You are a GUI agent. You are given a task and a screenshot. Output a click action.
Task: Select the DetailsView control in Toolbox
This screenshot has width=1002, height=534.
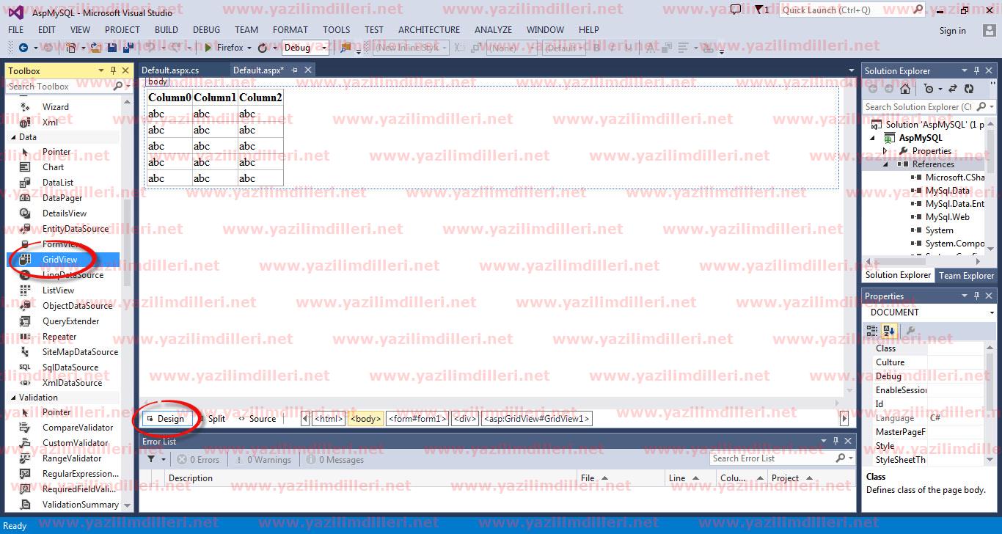65,213
